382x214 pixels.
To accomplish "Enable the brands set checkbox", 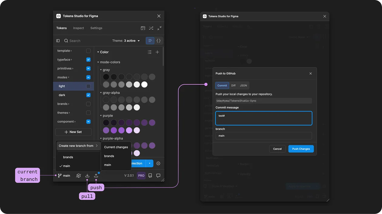I will (89, 104).
